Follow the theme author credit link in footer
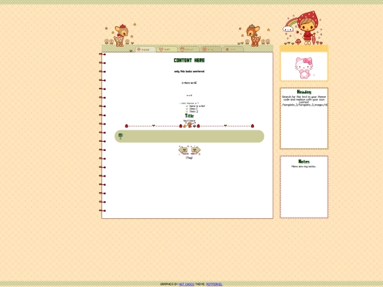The width and height of the screenshot is (383, 287). [214, 284]
